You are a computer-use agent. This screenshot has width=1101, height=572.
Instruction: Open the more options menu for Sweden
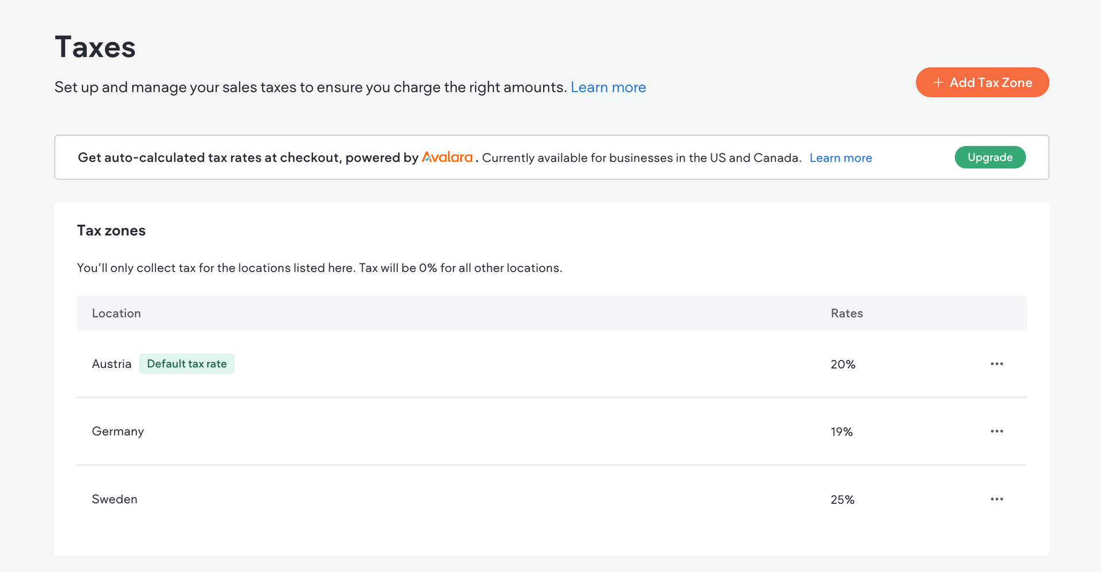coord(997,499)
